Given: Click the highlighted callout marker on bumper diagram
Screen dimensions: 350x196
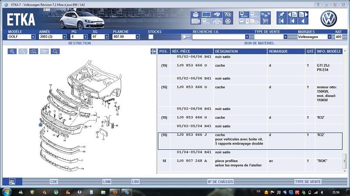Looking at the screenshot, I should click(40, 125).
